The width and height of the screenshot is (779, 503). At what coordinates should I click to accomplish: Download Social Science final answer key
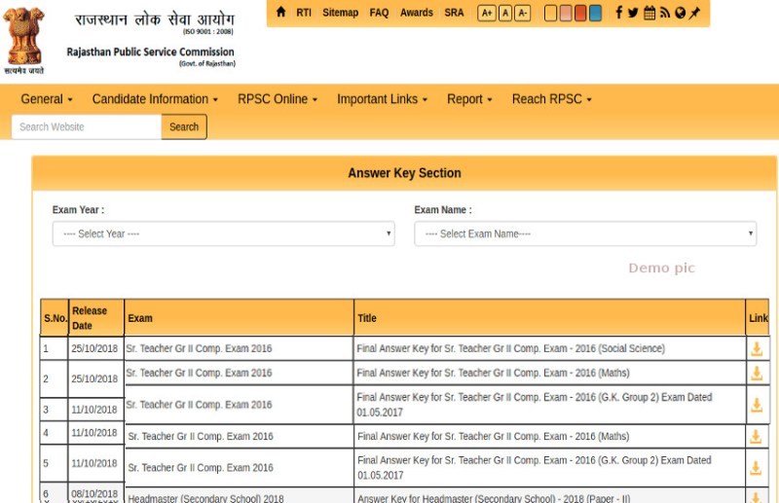coord(756,349)
